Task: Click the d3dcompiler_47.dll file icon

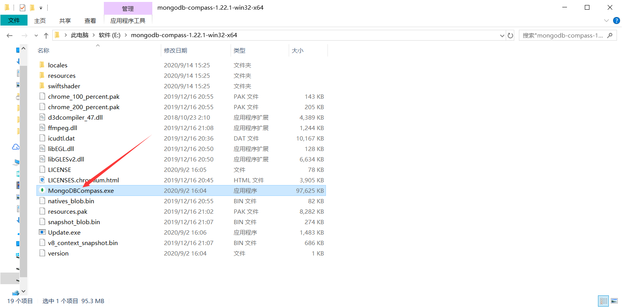Action: pos(42,117)
